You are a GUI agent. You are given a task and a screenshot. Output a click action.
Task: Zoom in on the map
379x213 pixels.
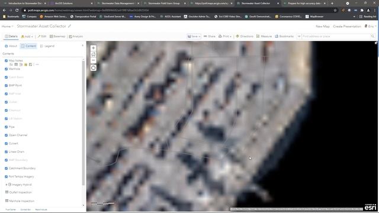94,48
